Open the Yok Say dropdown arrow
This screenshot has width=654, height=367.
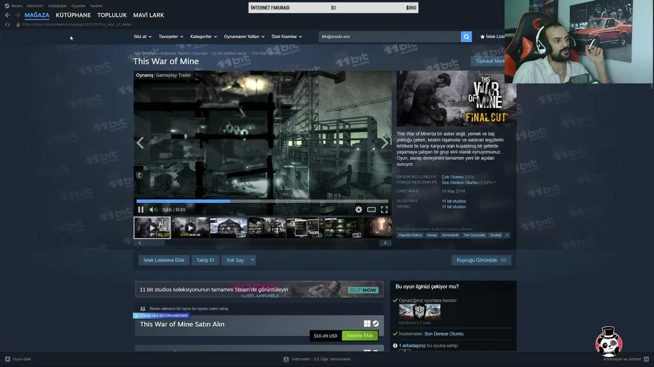pyautogui.click(x=252, y=260)
